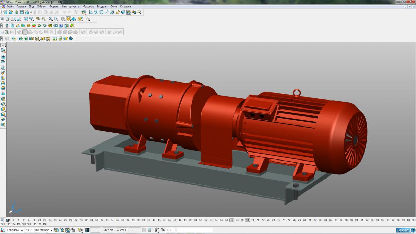Open the Справка menu
The width and height of the screenshot is (416, 234).
tap(125, 6)
